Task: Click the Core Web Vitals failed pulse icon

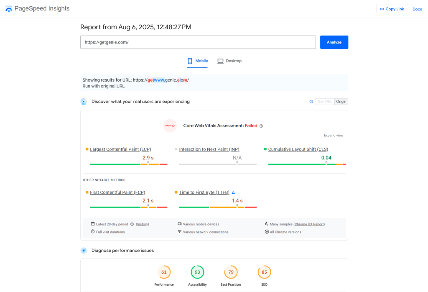Action: point(170,126)
